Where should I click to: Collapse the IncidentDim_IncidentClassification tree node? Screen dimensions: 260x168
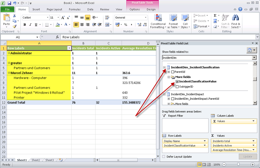pyautogui.click(x=165, y=67)
